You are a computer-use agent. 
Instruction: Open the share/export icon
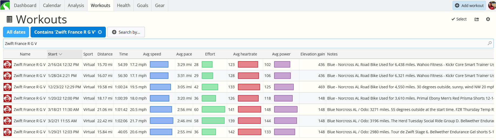pos(477,19)
